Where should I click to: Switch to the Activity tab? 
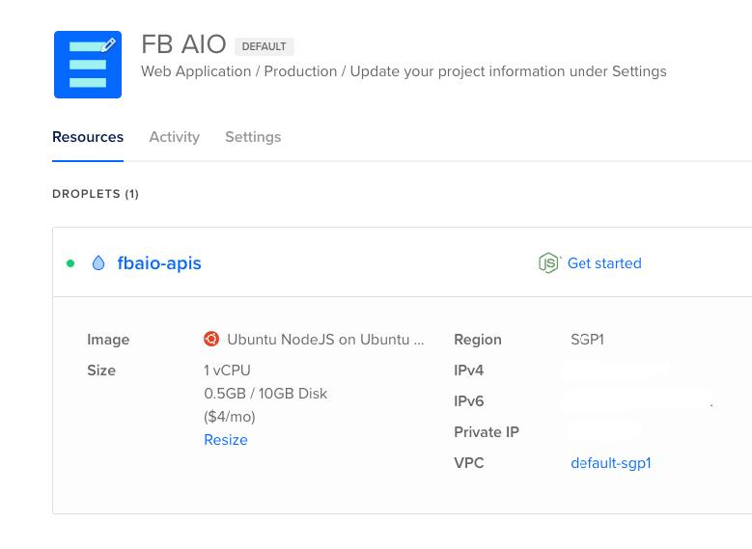[174, 137]
